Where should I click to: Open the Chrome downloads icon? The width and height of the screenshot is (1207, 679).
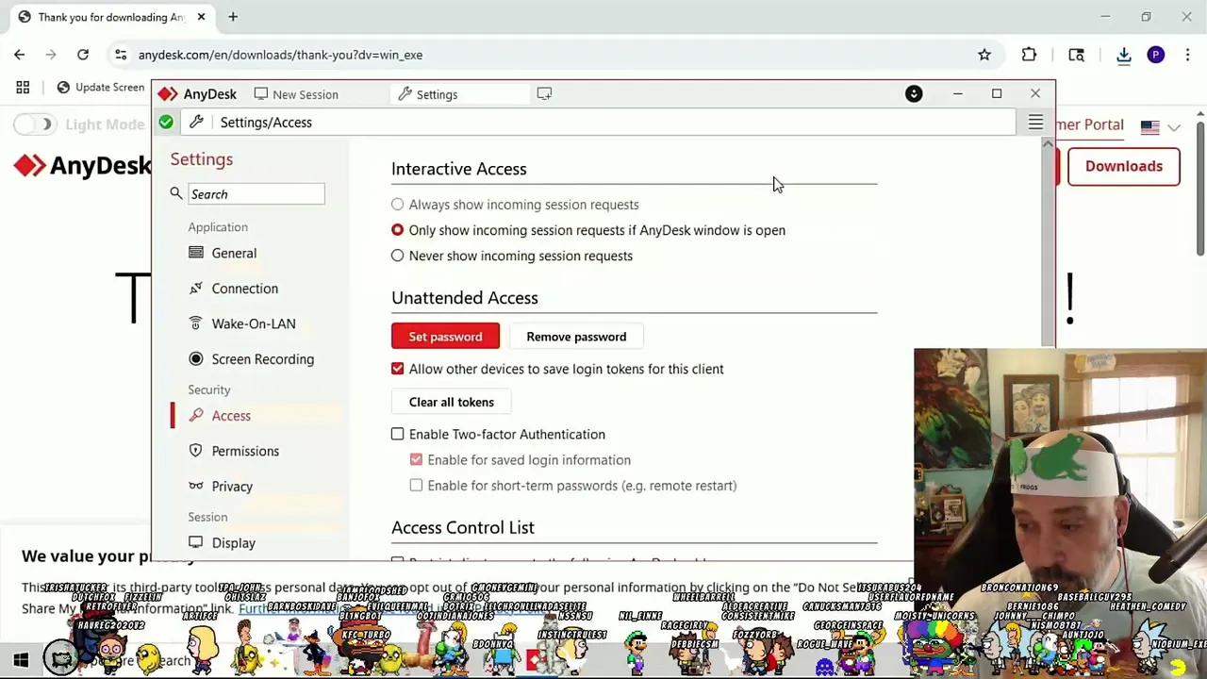pyautogui.click(x=1124, y=55)
